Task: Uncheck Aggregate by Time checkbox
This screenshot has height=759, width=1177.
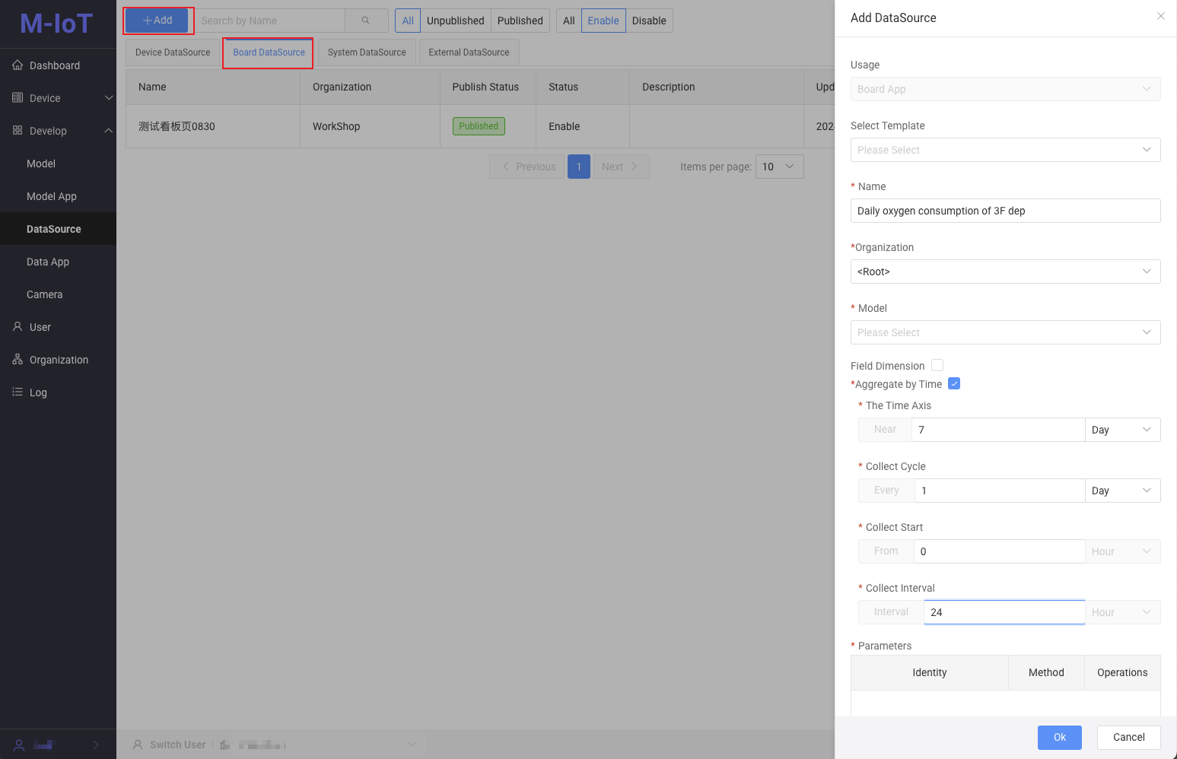Action: pyautogui.click(x=954, y=384)
